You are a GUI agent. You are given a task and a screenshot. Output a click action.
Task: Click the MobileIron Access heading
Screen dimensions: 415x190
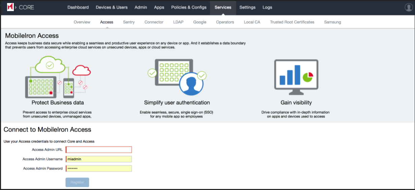click(32, 36)
